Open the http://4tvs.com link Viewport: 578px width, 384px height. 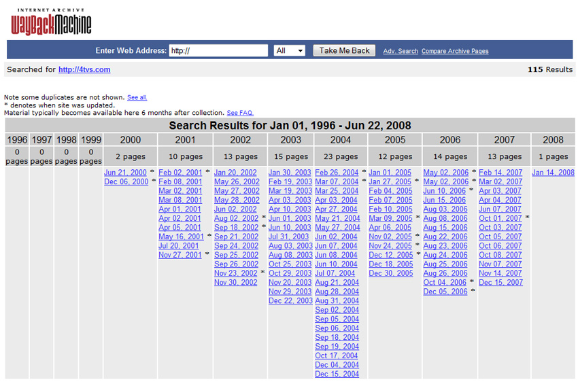84,69
